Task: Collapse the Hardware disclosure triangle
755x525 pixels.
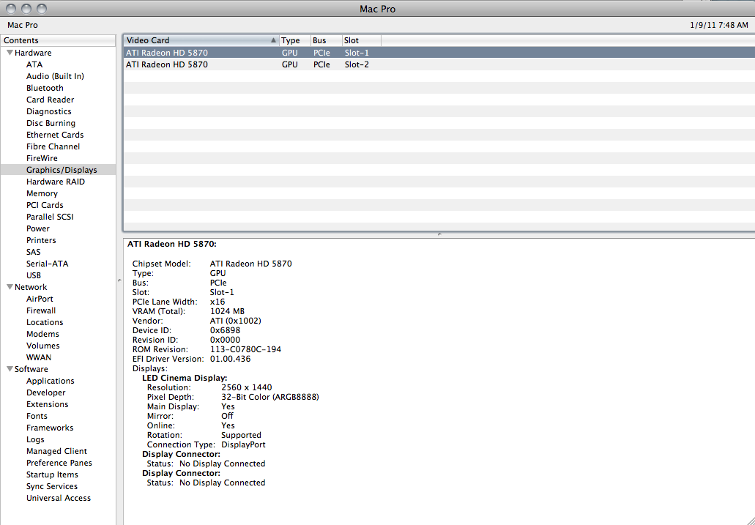Action: pos(10,53)
